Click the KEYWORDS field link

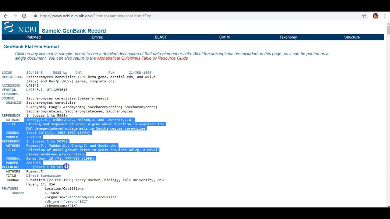10,94
